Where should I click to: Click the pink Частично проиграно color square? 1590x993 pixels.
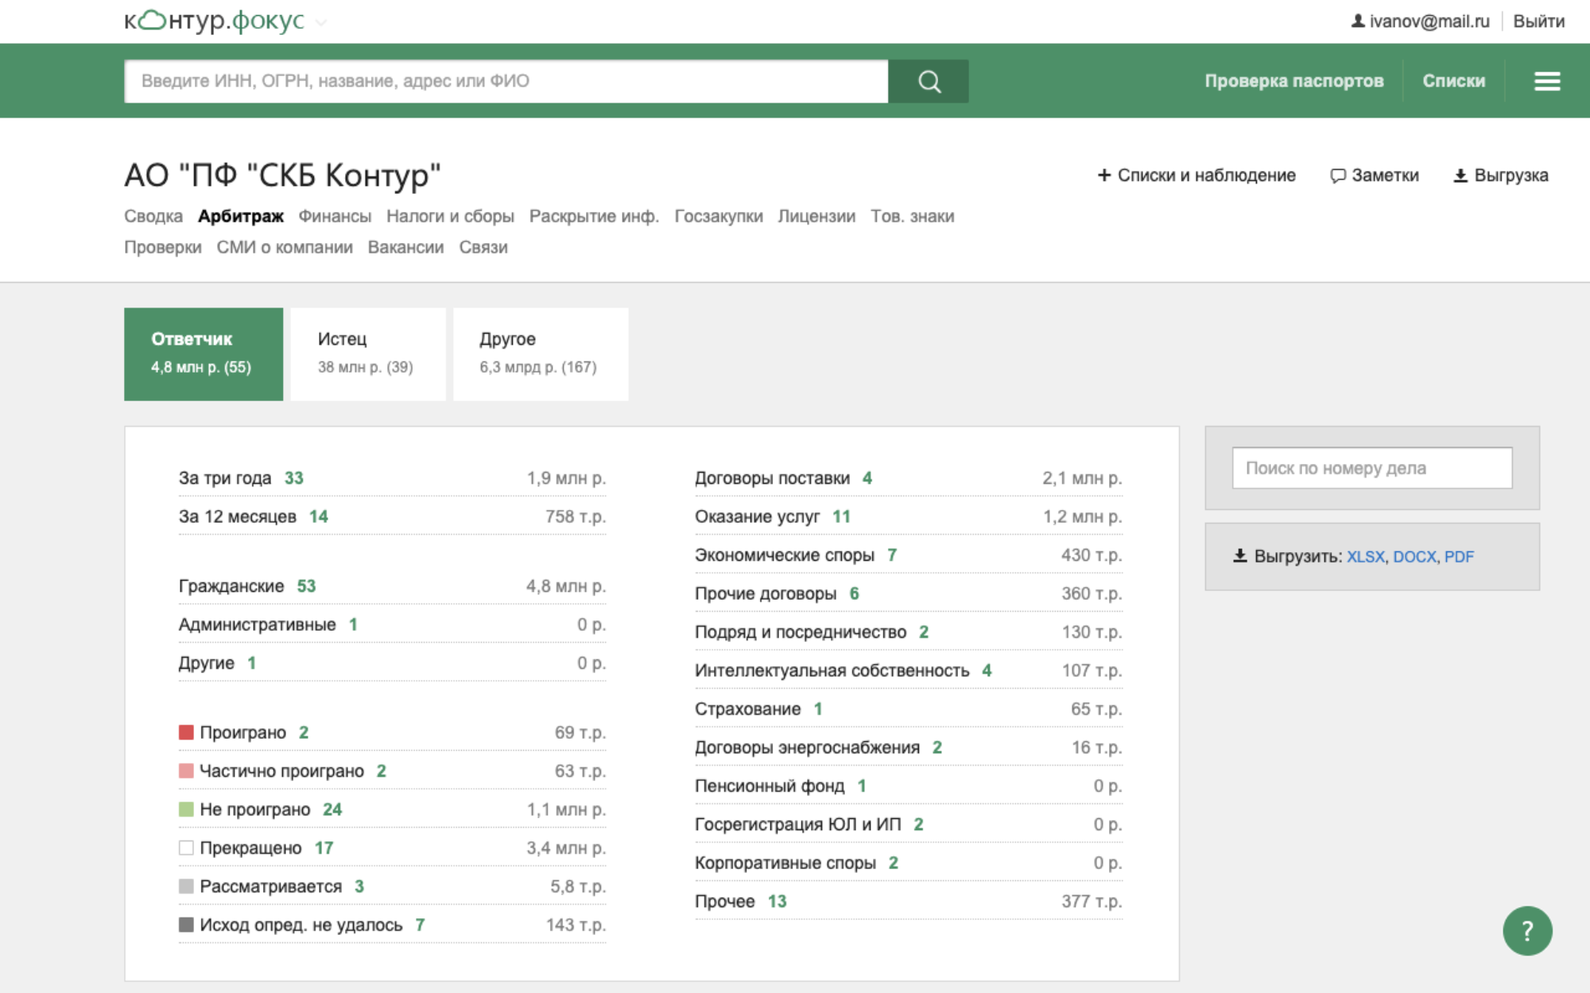pos(186,771)
